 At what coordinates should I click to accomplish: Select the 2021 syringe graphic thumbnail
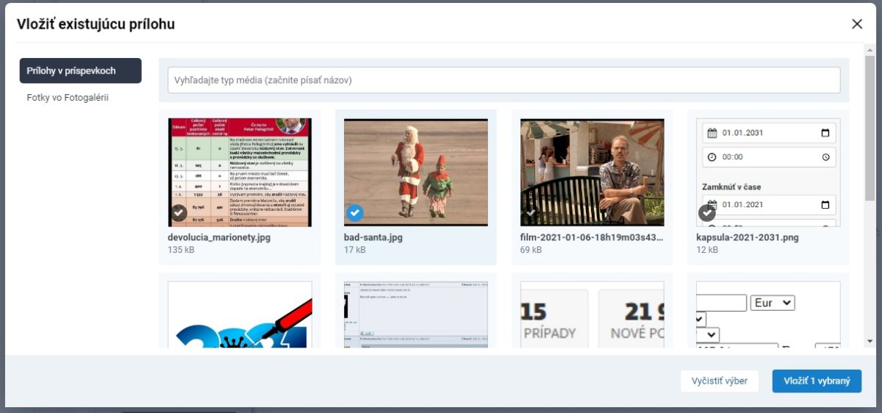(240, 316)
